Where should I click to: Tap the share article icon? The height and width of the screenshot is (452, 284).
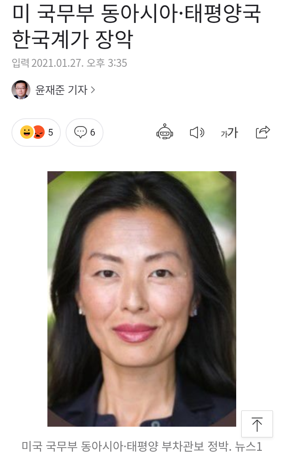tap(263, 132)
